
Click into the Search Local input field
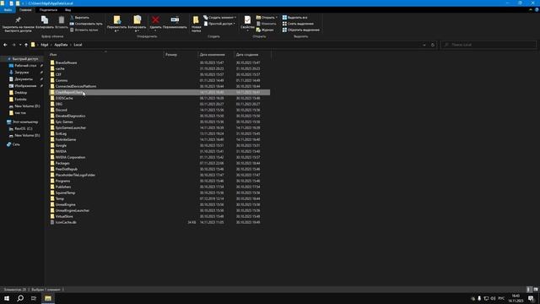(x=489, y=45)
